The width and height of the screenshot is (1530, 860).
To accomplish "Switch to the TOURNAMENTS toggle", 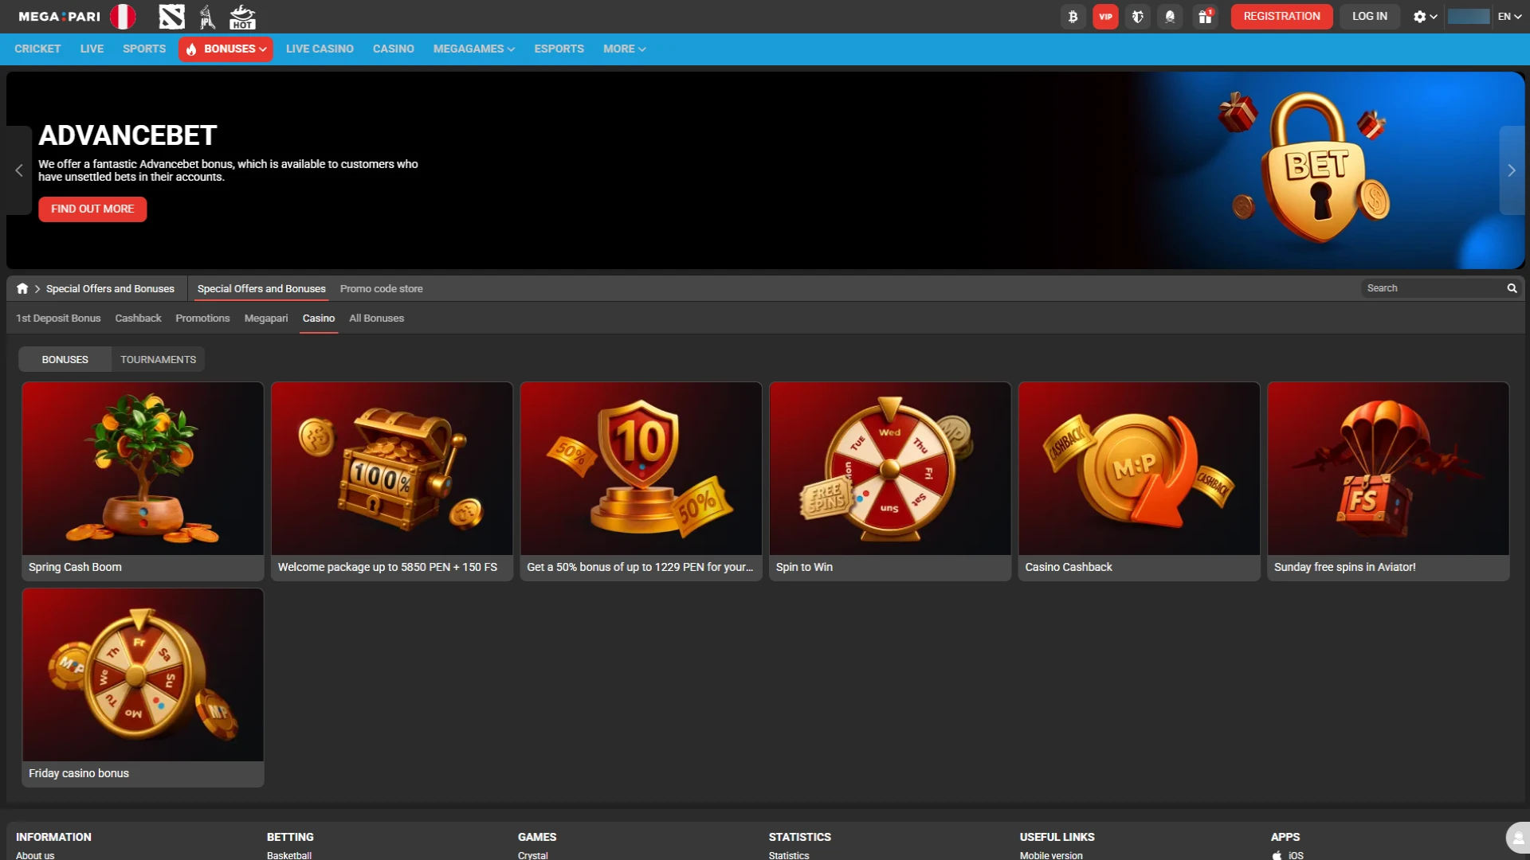I will [x=158, y=360].
